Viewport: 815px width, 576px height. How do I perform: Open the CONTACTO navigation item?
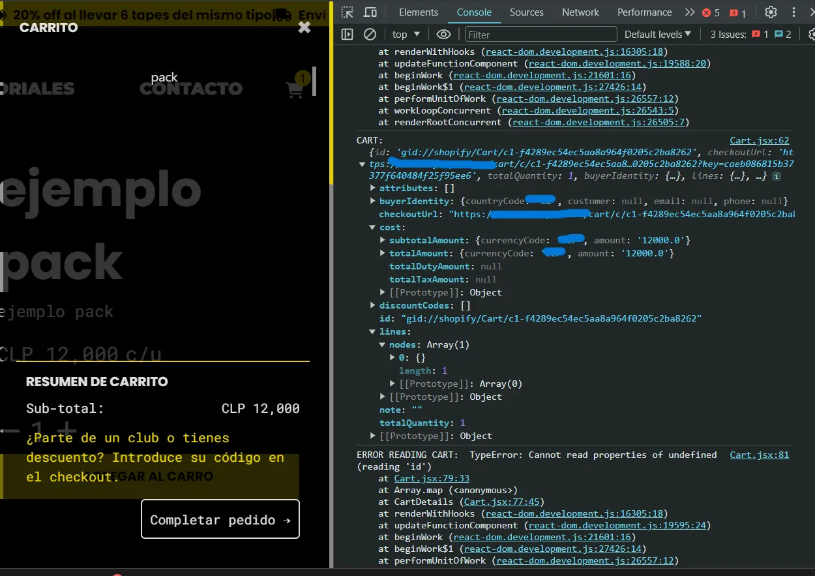(191, 89)
